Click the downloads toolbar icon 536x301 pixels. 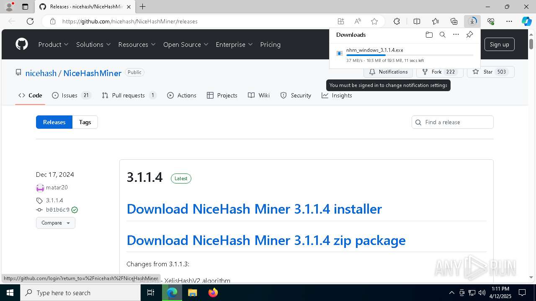coord(472,21)
